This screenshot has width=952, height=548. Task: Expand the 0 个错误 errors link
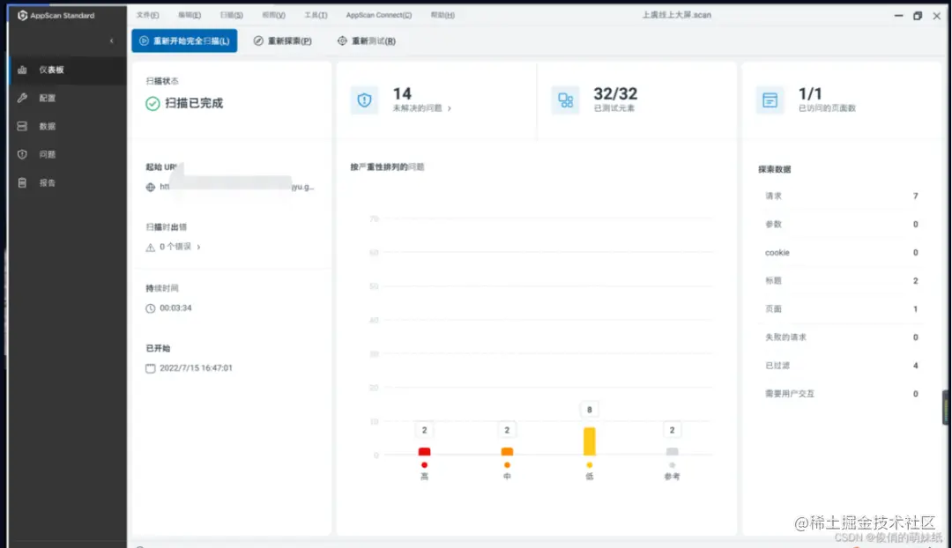(180, 247)
